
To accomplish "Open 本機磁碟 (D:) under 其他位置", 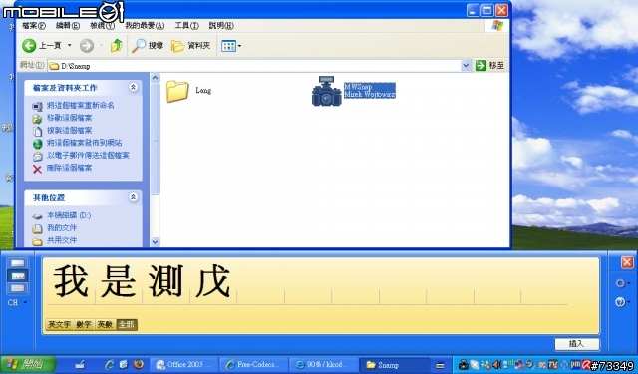I will click(x=69, y=215).
